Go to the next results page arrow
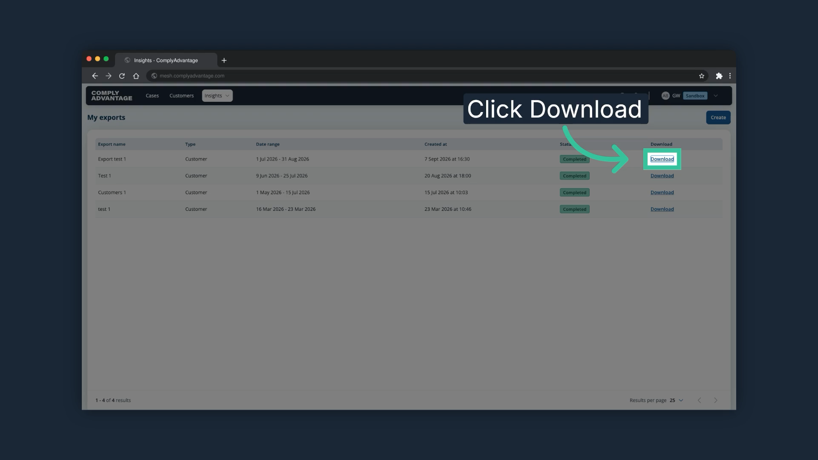 click(716, 400)
